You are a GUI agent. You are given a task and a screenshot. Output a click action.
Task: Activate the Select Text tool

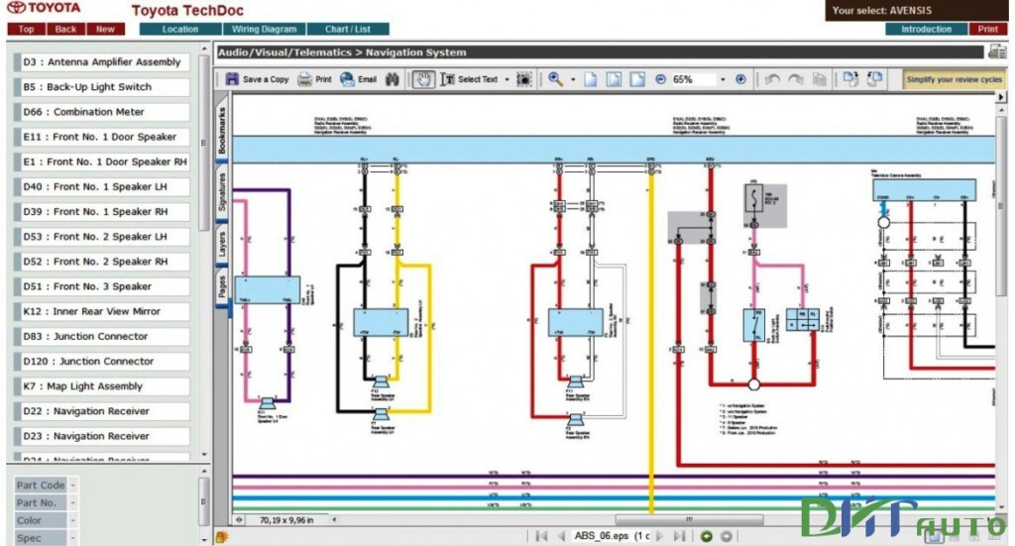click(469, 79)
